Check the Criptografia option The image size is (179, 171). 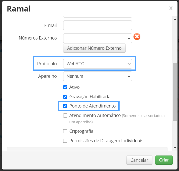[65, 131]
